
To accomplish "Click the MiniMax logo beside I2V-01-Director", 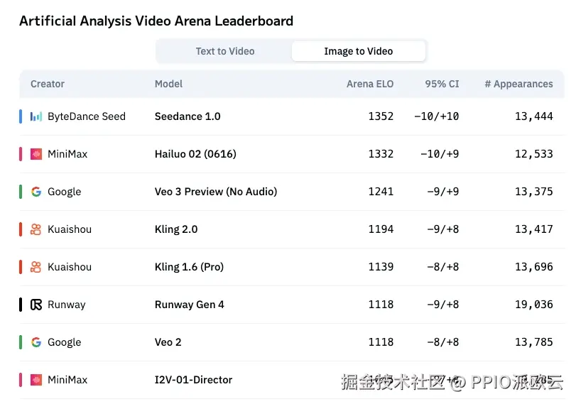I will [x=36, y=380].
